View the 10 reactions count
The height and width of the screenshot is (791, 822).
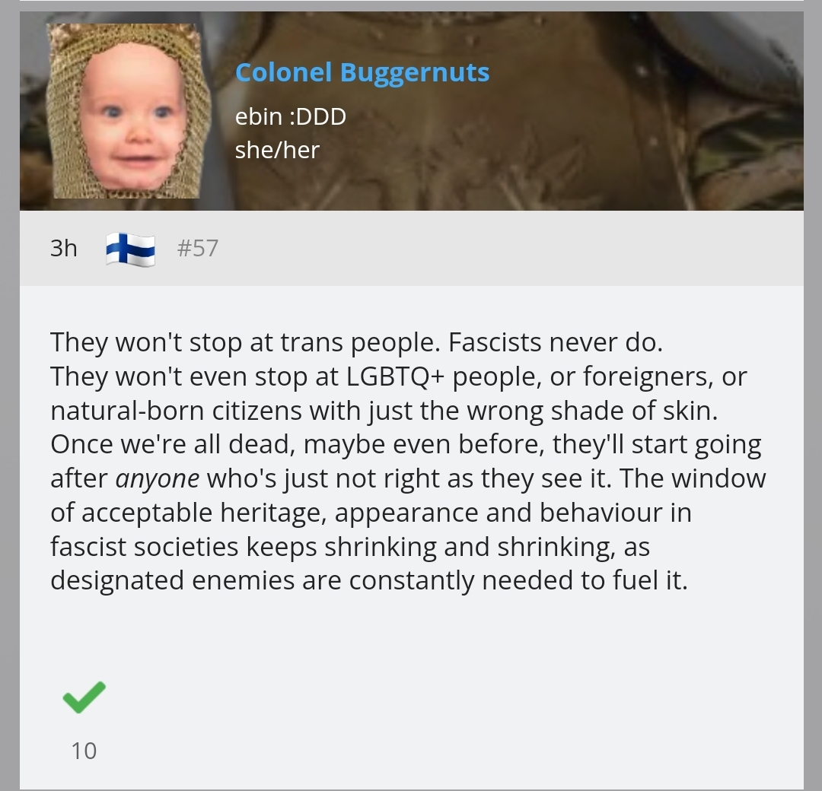[x=84, y=751]
